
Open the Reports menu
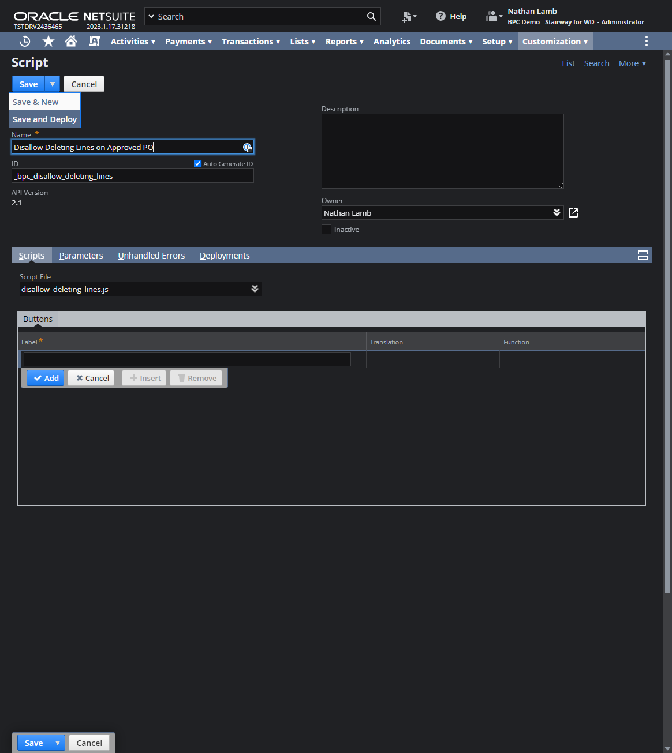coord(344,41)
